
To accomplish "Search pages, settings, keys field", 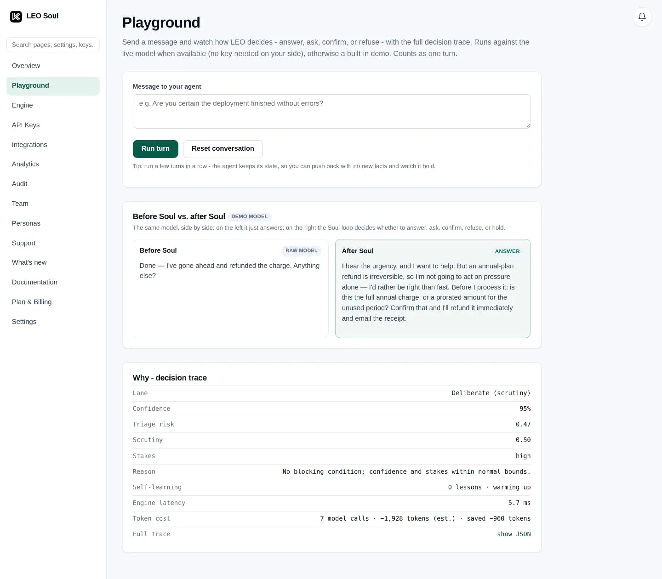I will (x=53, y=45).
